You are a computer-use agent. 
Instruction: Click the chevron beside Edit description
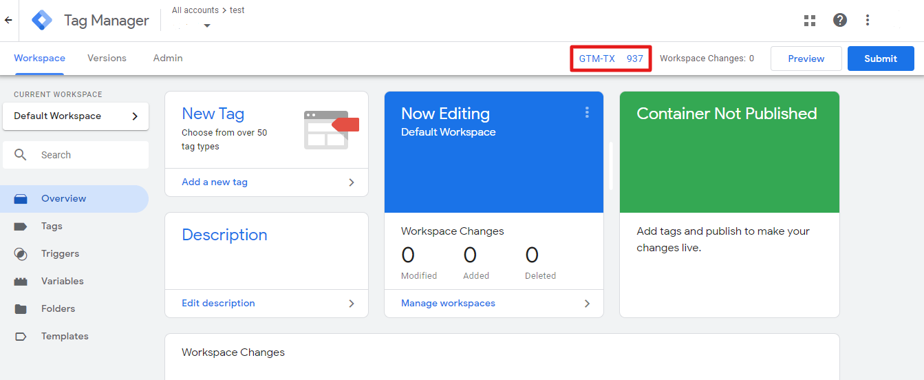[352, 304]
